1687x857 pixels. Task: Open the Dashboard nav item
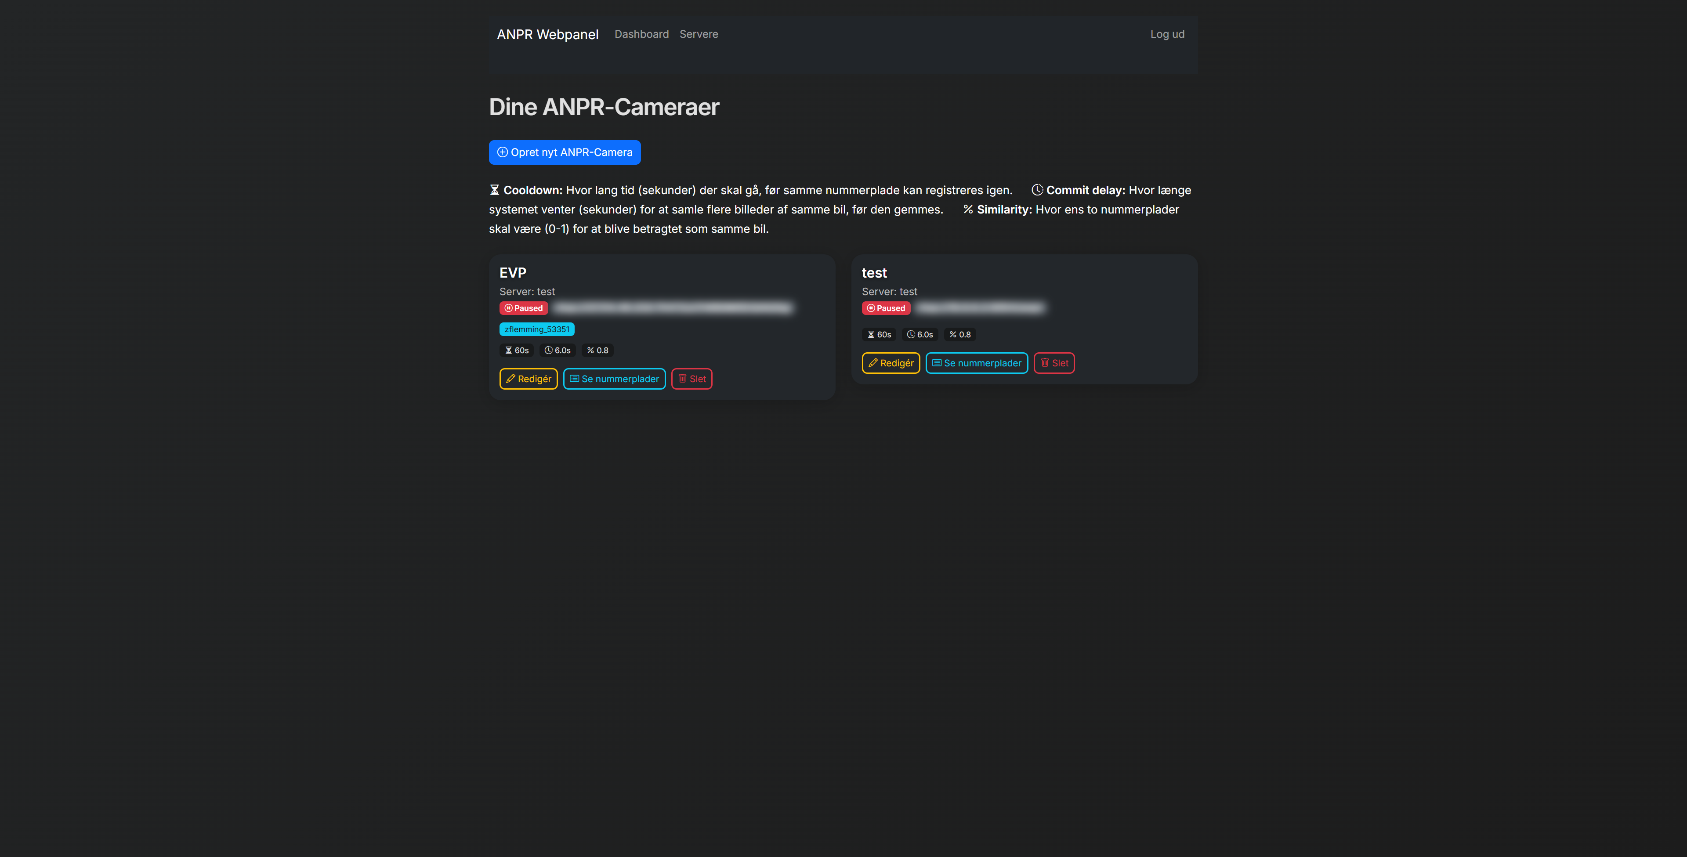tap(641, 34)
